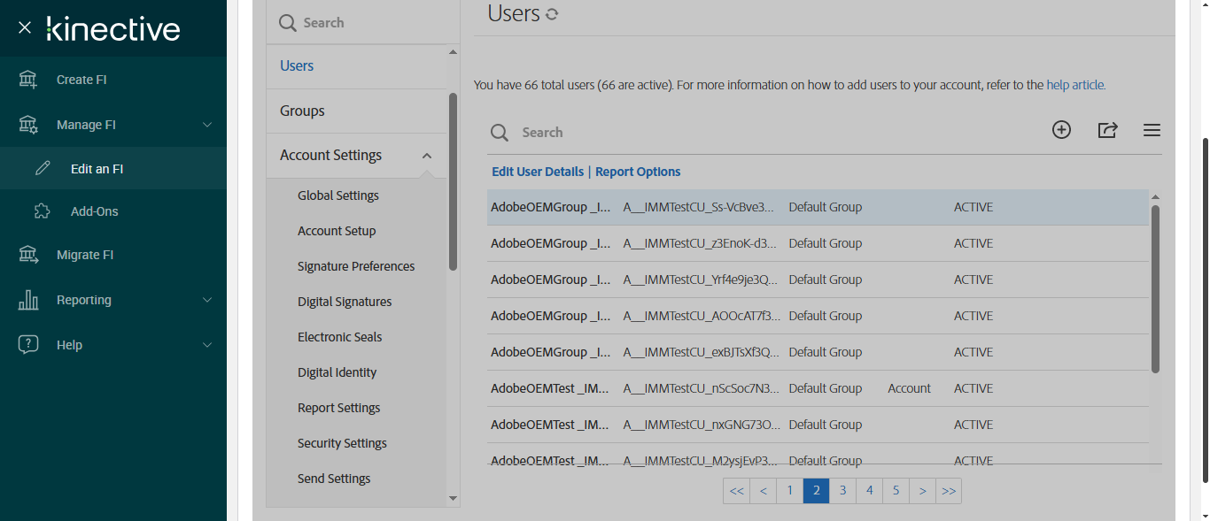Viewport: 1210px width, 521px height.
Task: Collapse the Manage FI section chevron
Action: [207, 125]
